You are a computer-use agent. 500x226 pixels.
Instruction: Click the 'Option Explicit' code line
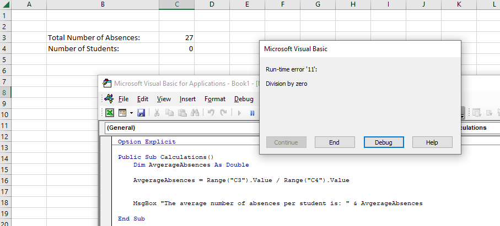click(147, 142)
